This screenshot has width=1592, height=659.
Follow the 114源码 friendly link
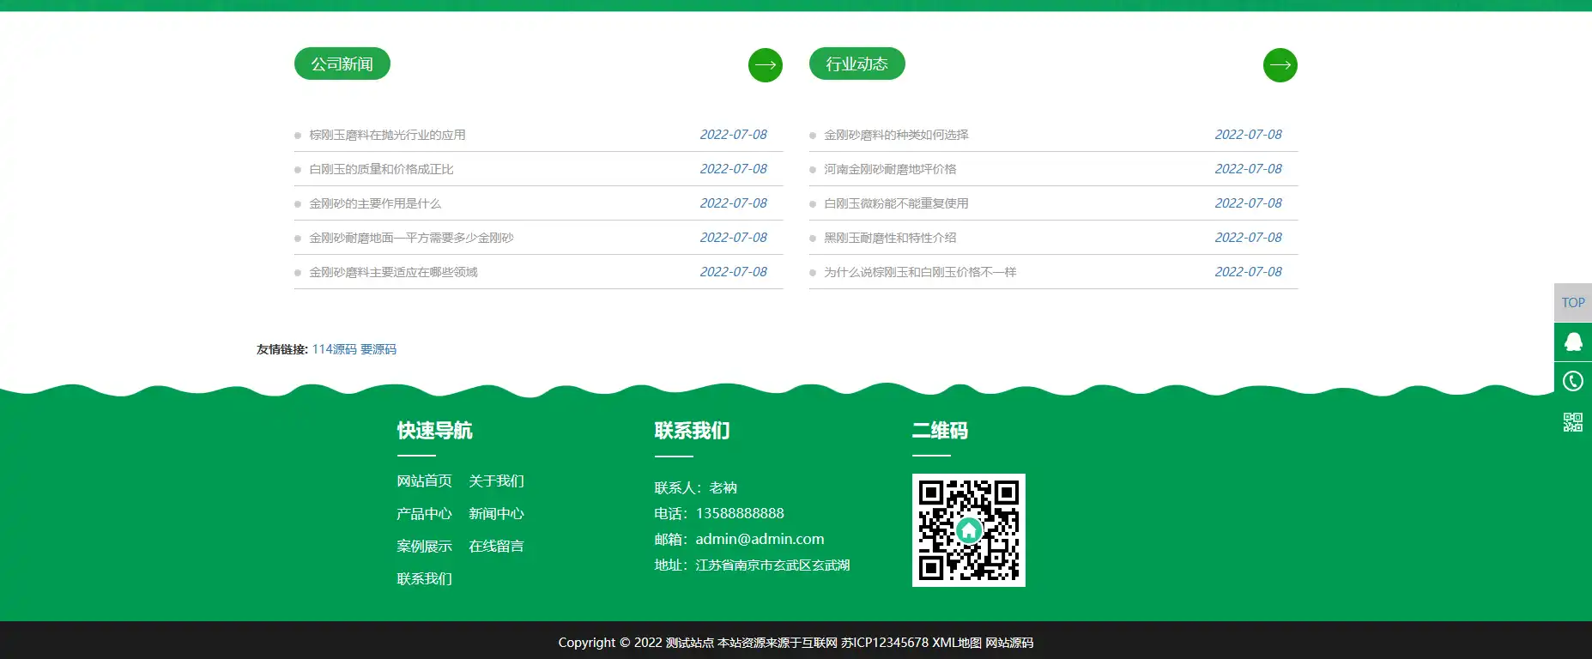coord(334,349)
